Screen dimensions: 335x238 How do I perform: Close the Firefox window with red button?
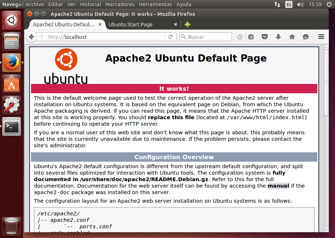(x=30, y=14)
